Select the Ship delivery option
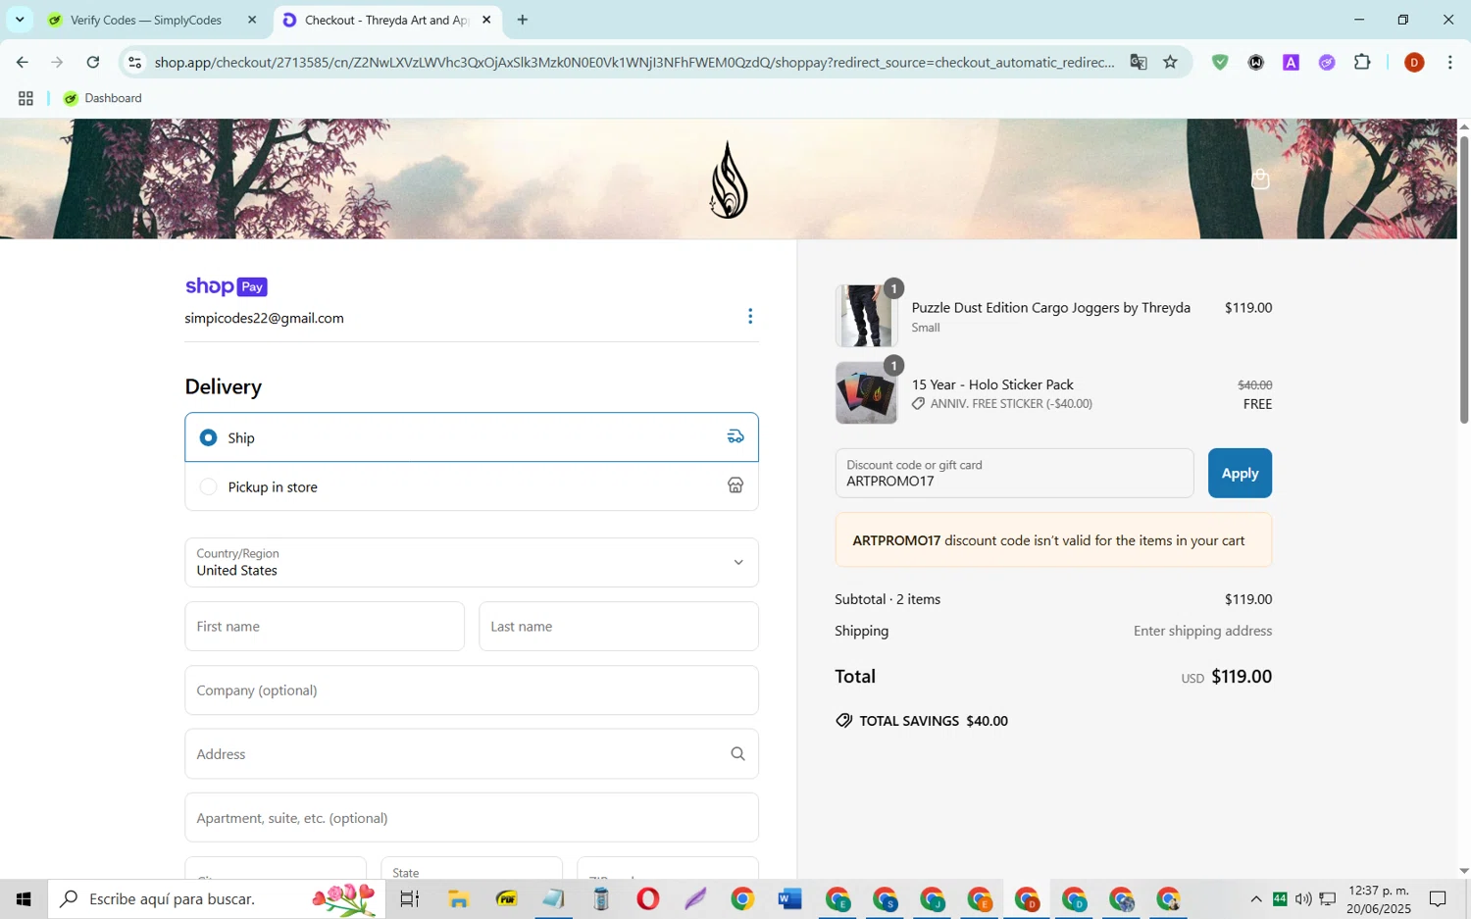The height and width of the screenshot is (919, 1471). point(472,437)
